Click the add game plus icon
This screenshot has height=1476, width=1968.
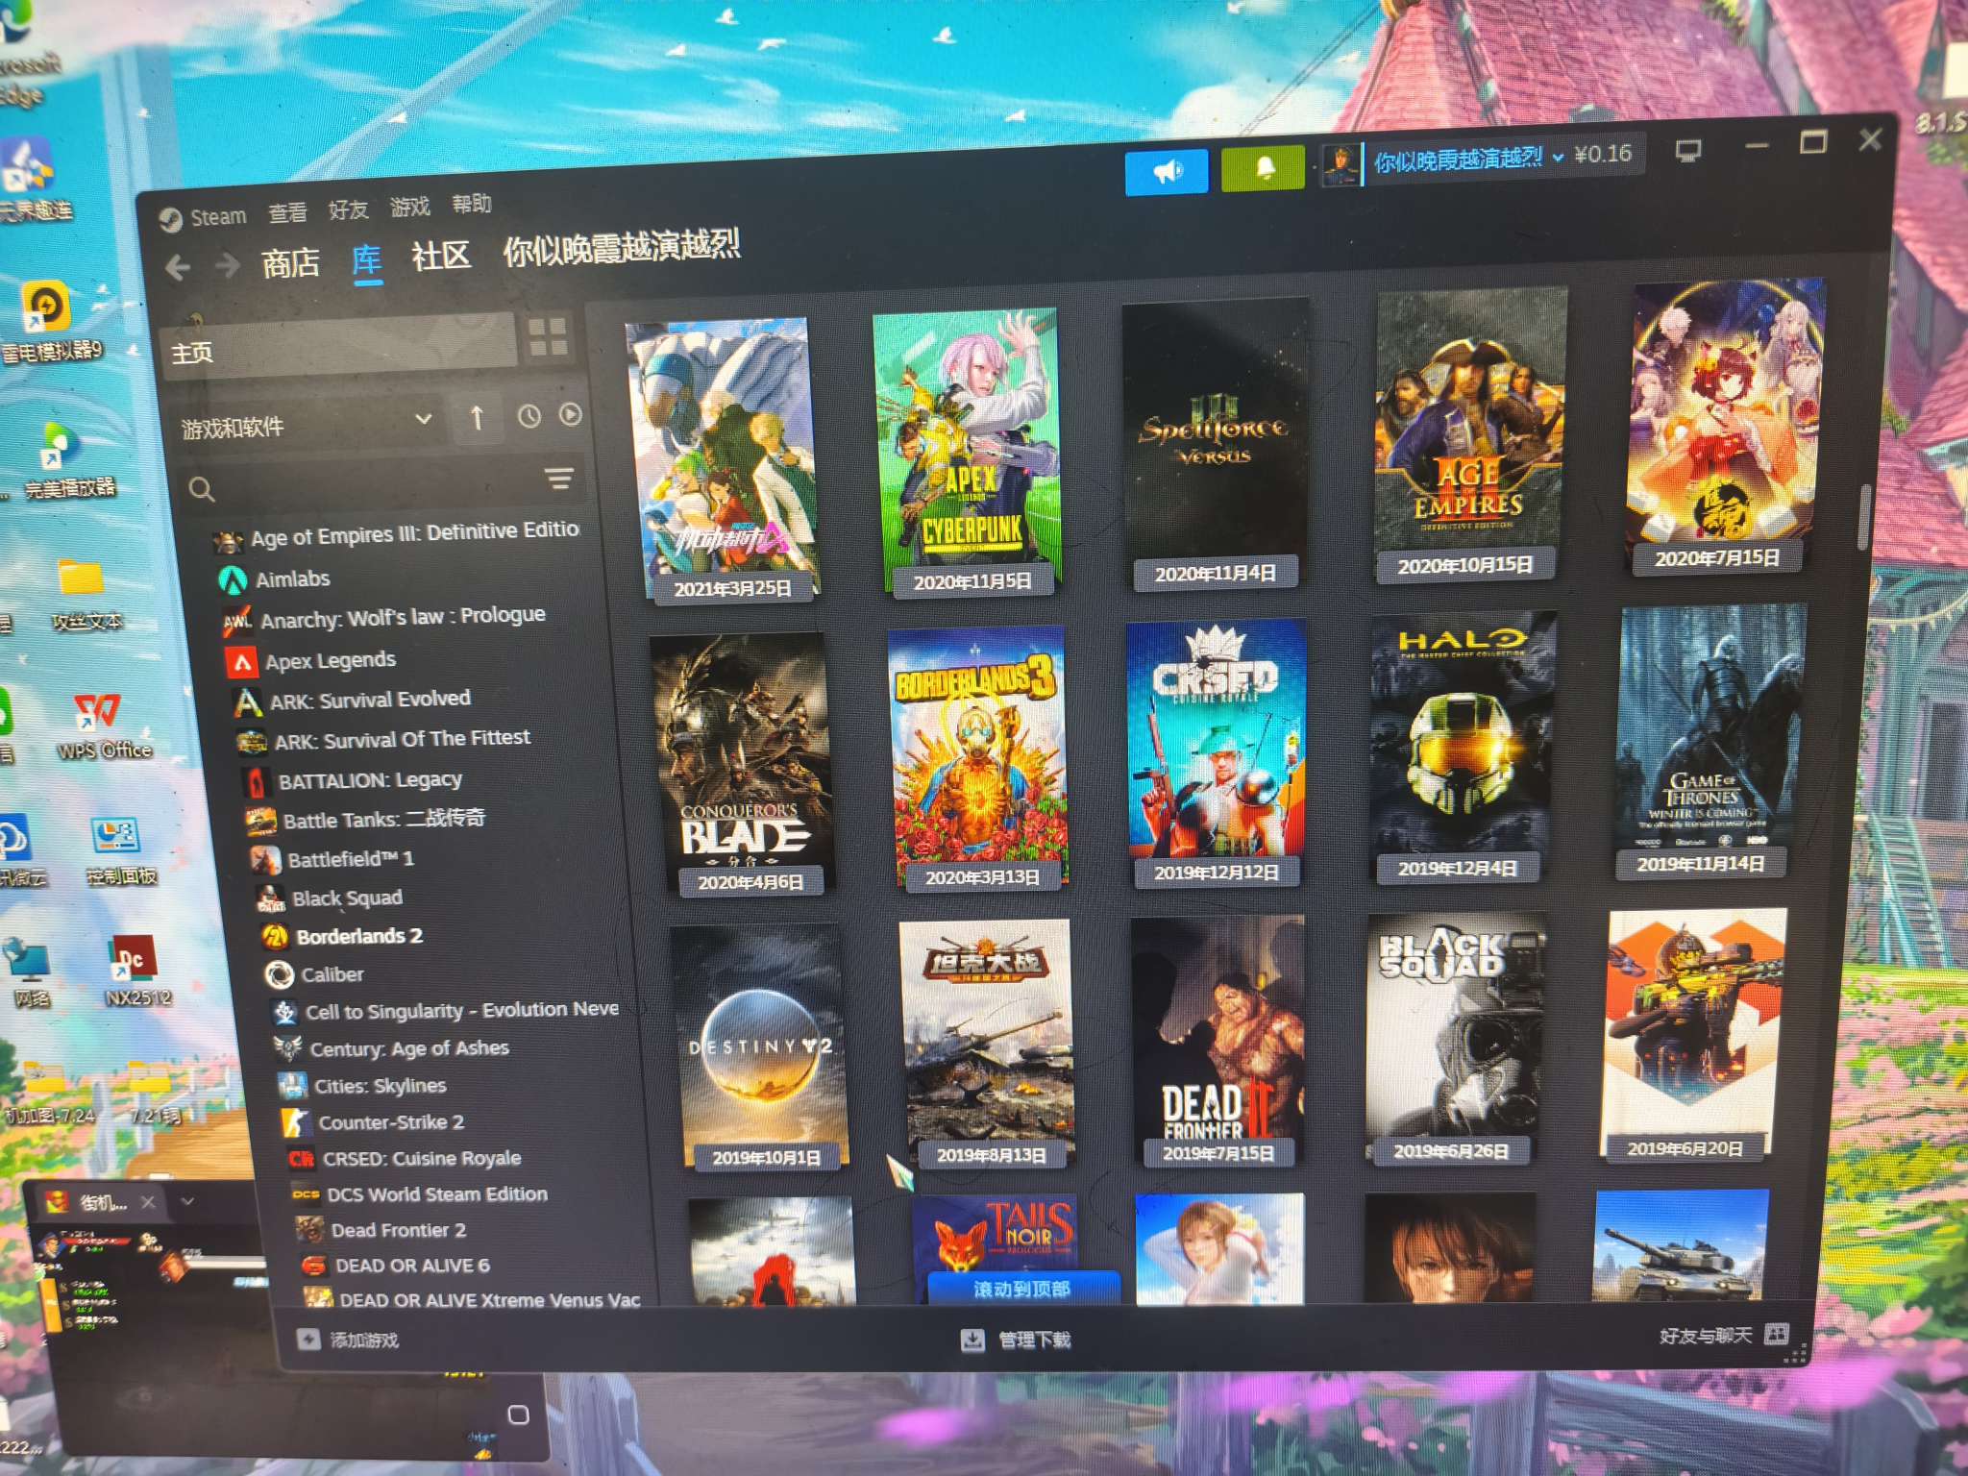coord(308,1340)
